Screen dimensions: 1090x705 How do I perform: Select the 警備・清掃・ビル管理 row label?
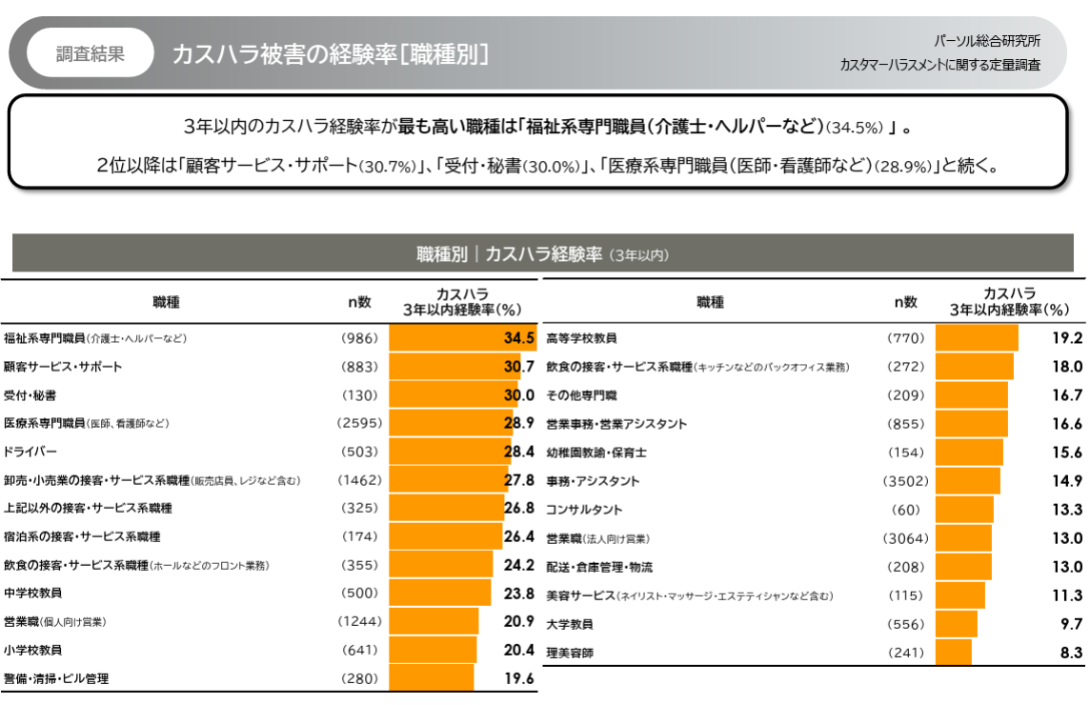coord(56,679)
